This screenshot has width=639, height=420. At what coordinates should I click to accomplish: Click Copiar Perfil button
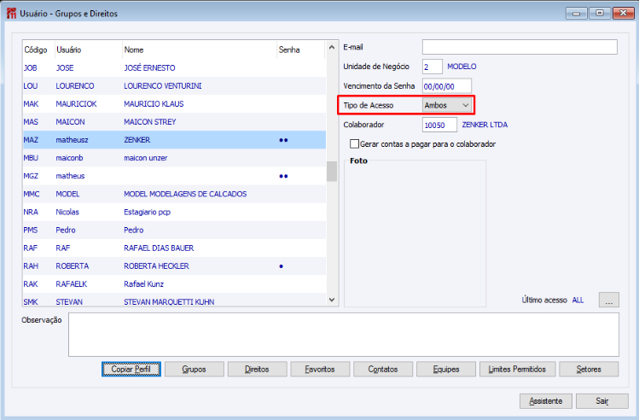[x=131, y=369]
